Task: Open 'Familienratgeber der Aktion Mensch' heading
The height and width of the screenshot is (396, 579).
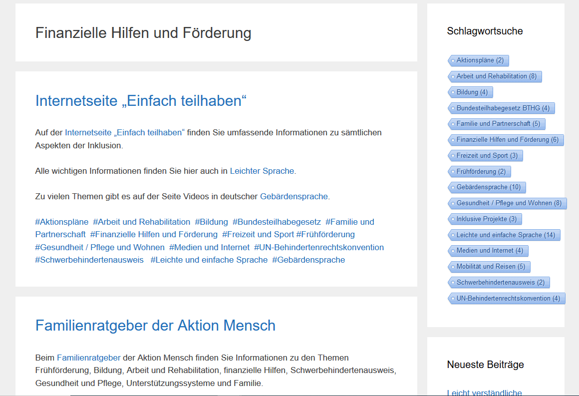Action: [155, 326]
